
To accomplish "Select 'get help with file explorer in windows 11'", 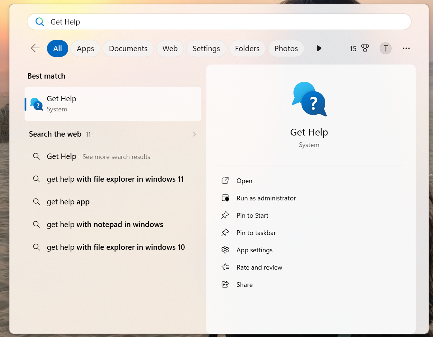I will [115, 179].
